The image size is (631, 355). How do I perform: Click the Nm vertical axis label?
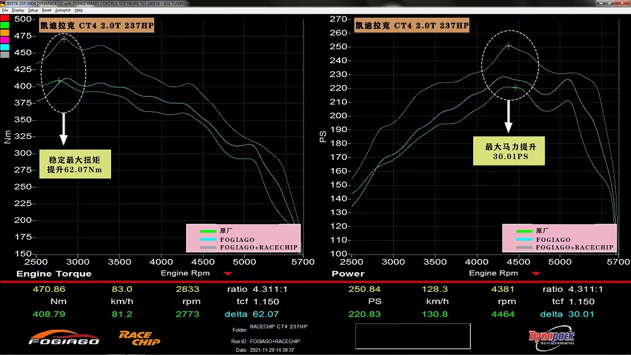8,136
